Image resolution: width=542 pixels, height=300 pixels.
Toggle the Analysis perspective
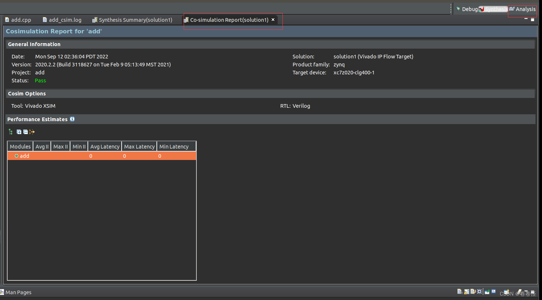pyautogui.click(x=523, y=9)
